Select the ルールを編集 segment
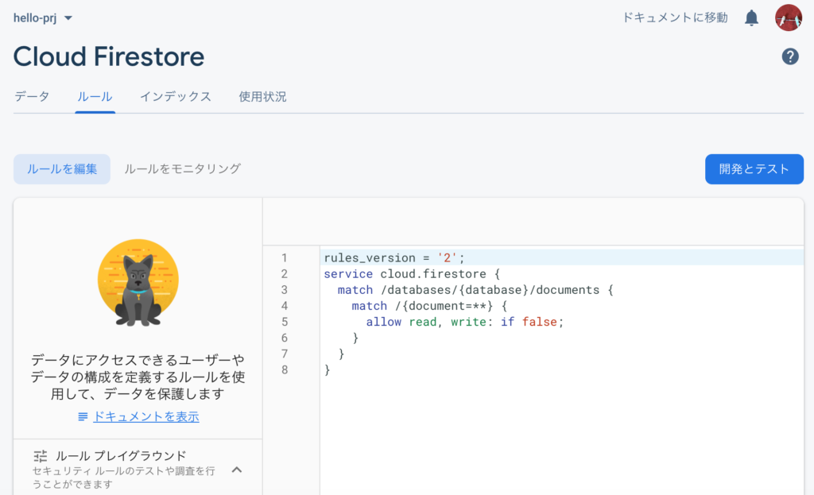814x495 pixels. (x=61, y=168)
